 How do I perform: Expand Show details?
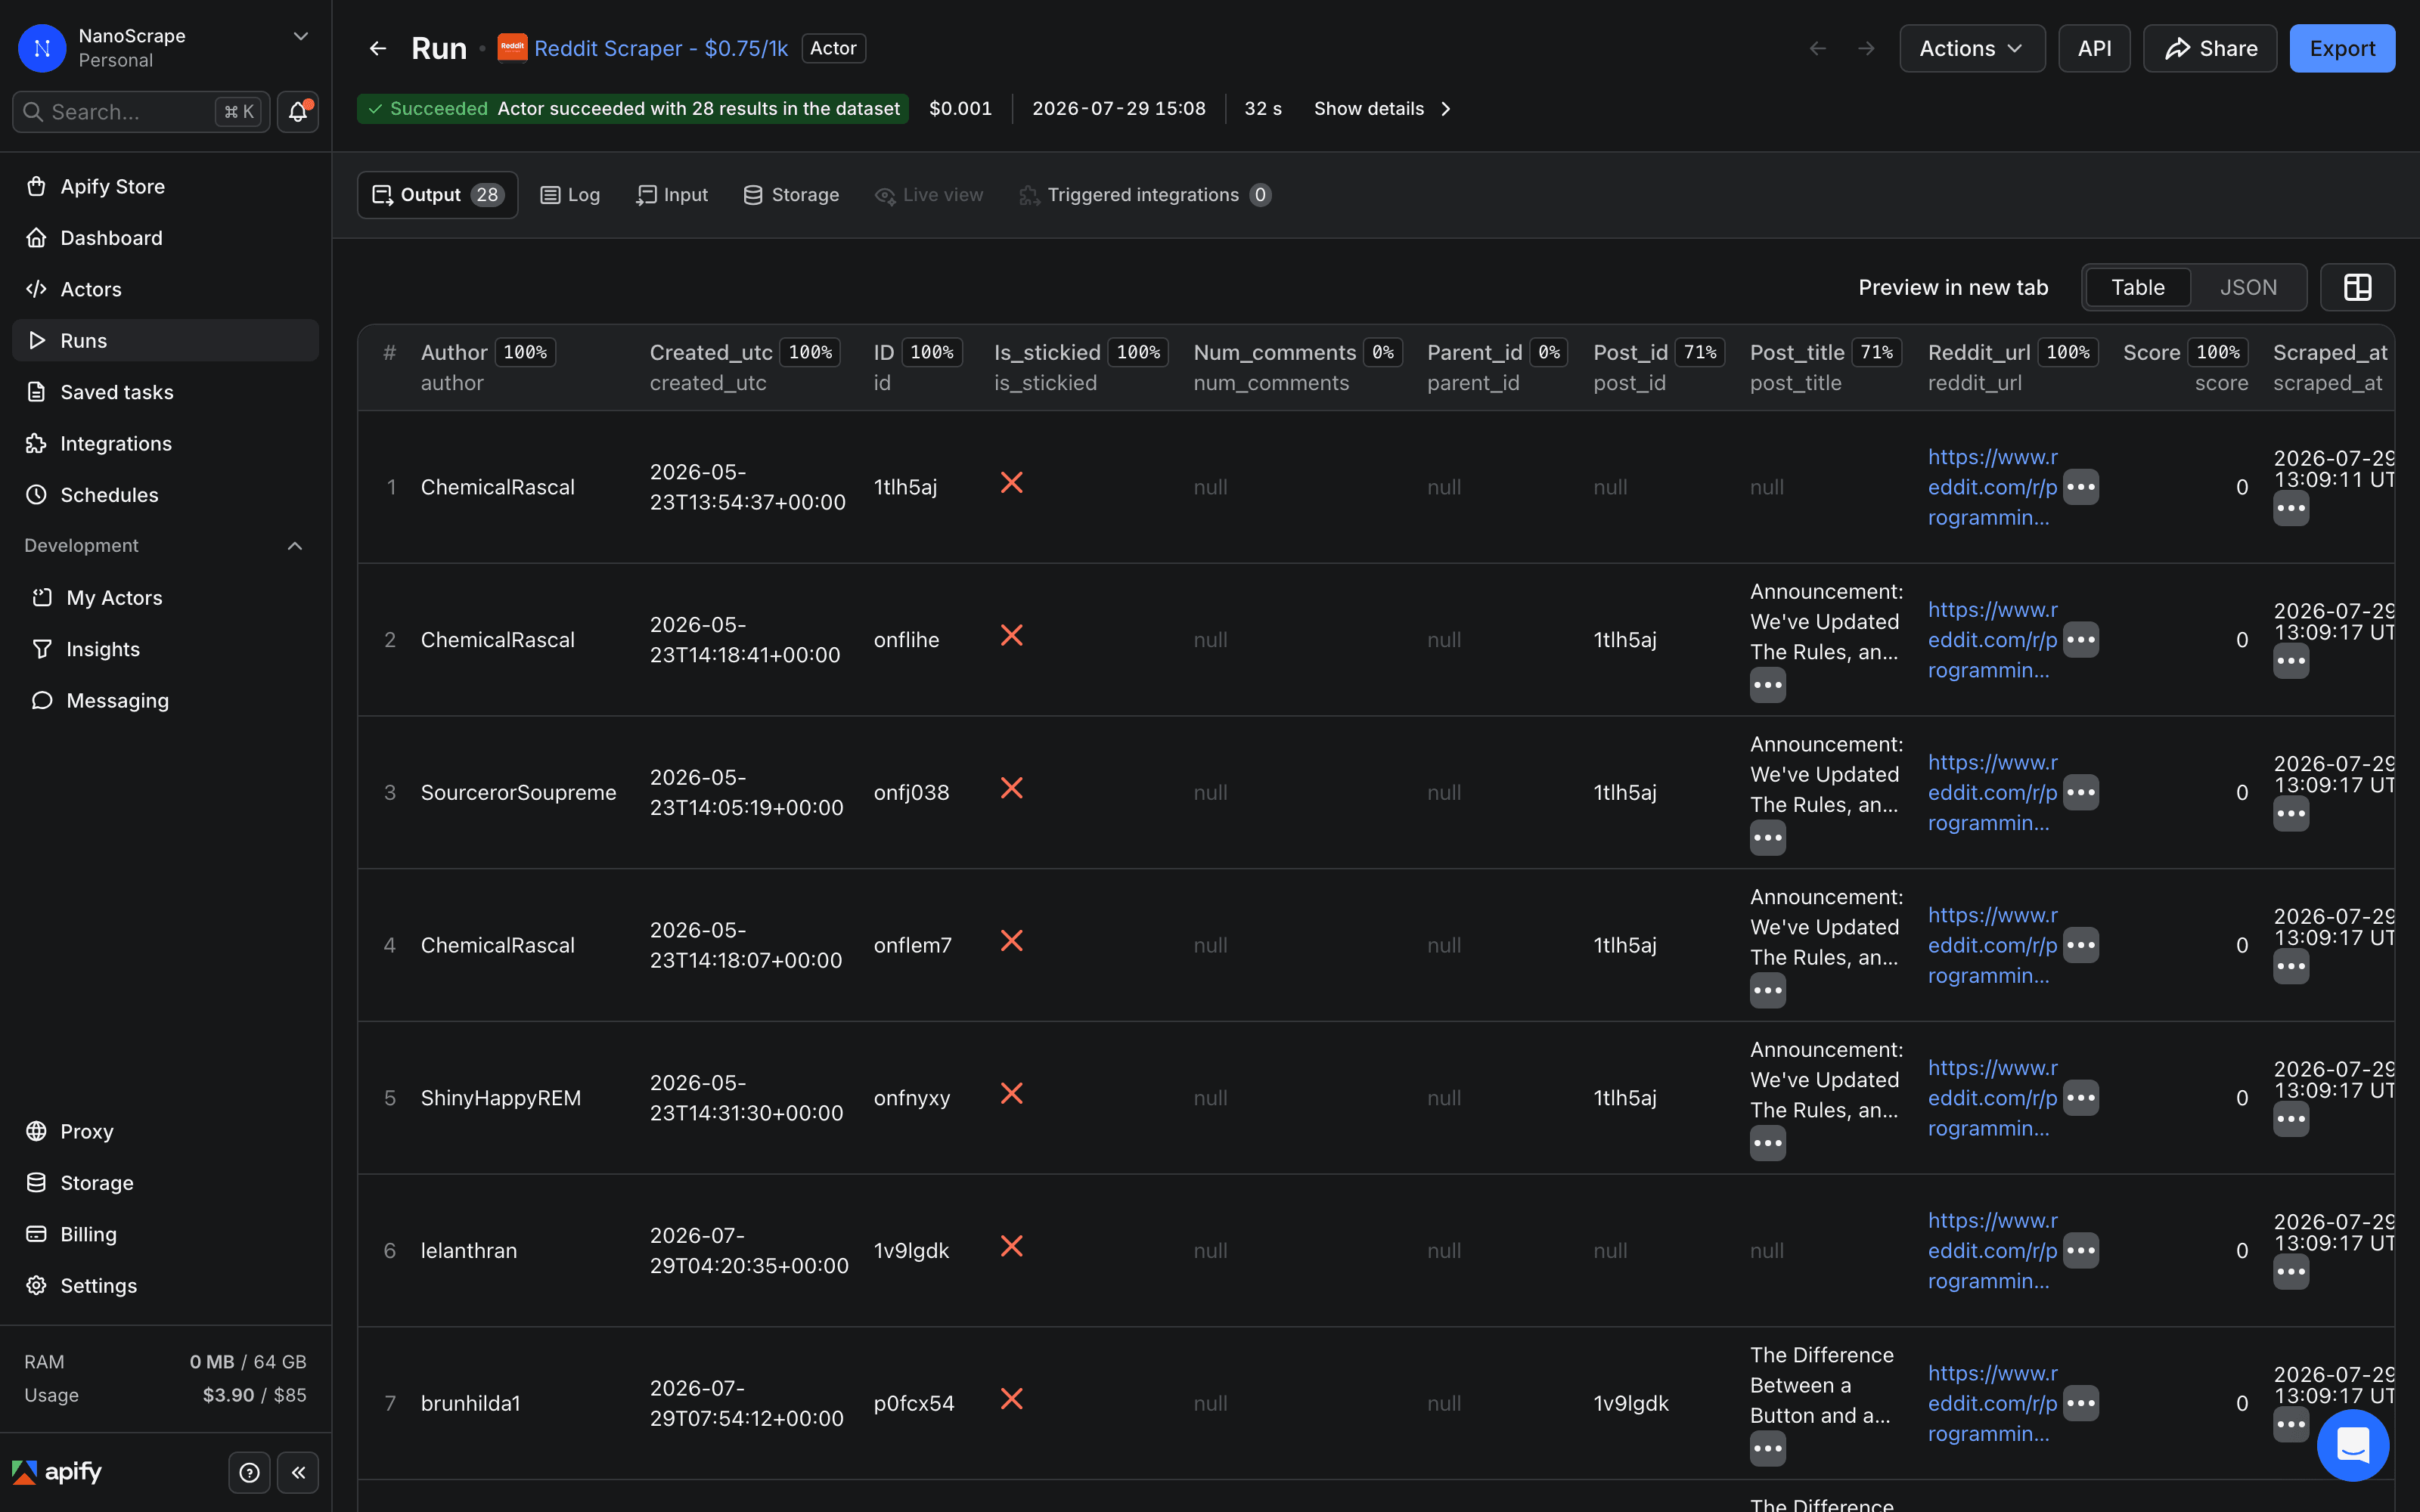pos(1383,109)
